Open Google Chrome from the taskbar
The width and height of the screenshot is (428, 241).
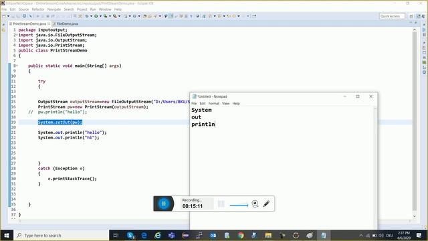241,235
